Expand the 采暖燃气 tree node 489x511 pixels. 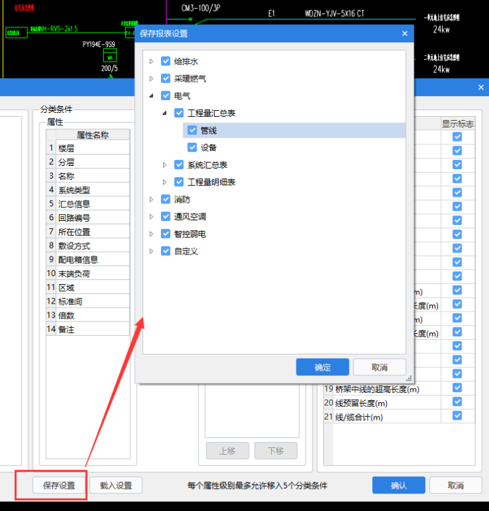point(152,79)
